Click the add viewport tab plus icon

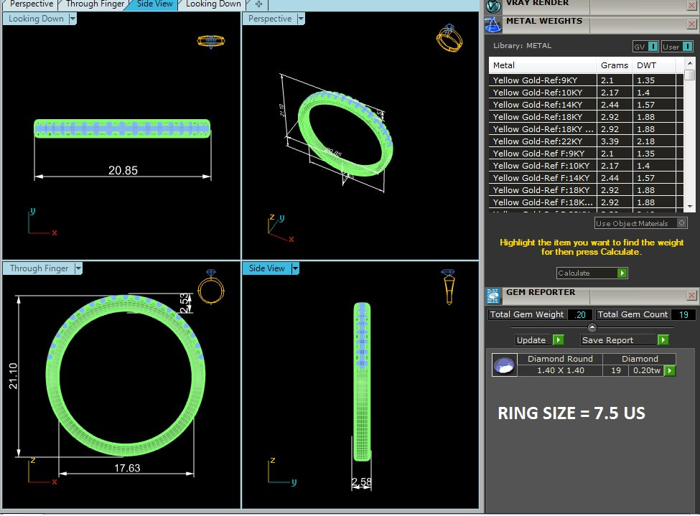click(258, 4)
